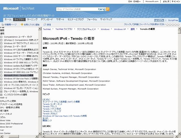Open the 日本 - 日本語 language dropdown

pos(134,1)
